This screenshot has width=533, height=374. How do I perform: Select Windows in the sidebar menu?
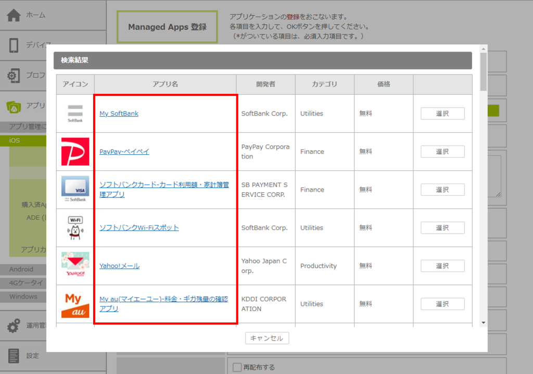coord(23,296)
